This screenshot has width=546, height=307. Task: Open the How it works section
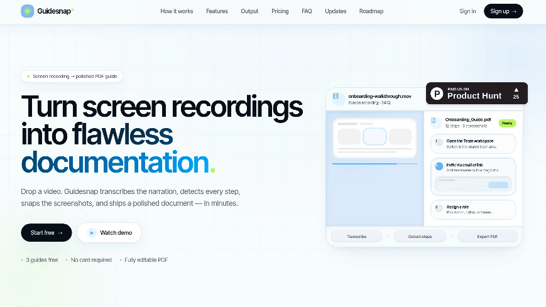(177, 11)
